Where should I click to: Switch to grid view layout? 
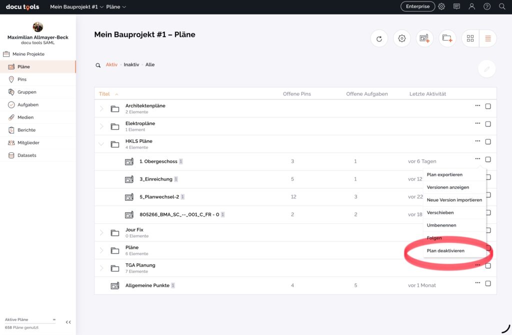(x=470, y=38)
